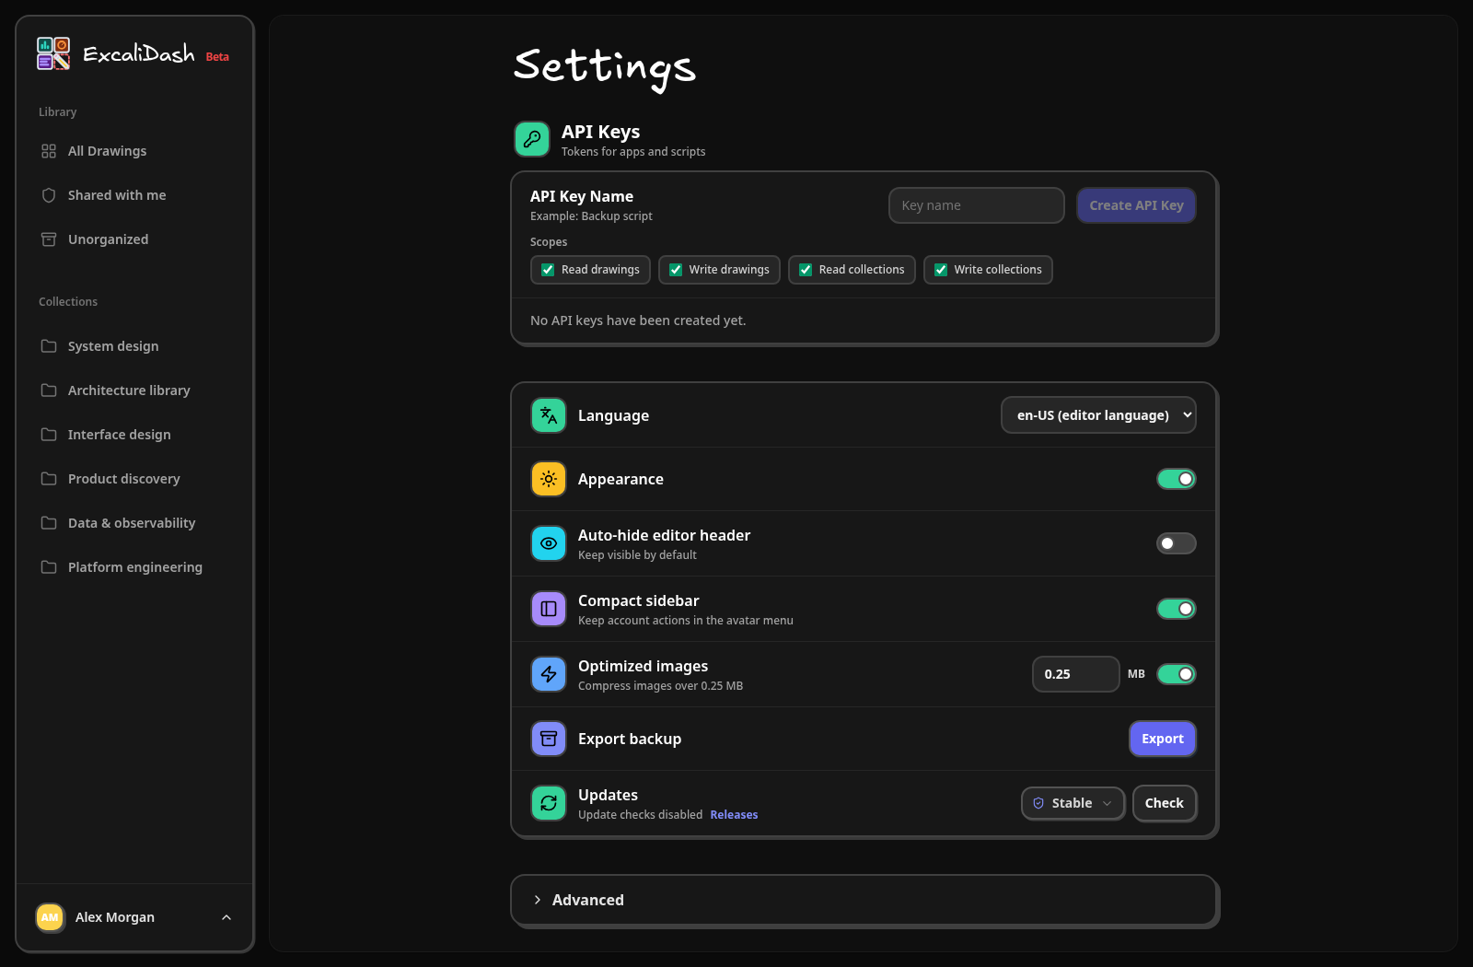Click the Appearance sun icon
This screenshot has height=967, width=1473.
pos(549,479)
